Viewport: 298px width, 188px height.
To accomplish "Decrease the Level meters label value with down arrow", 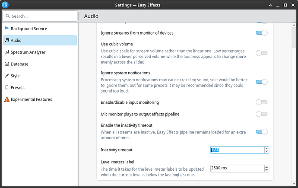I will [x=266, y=170].
